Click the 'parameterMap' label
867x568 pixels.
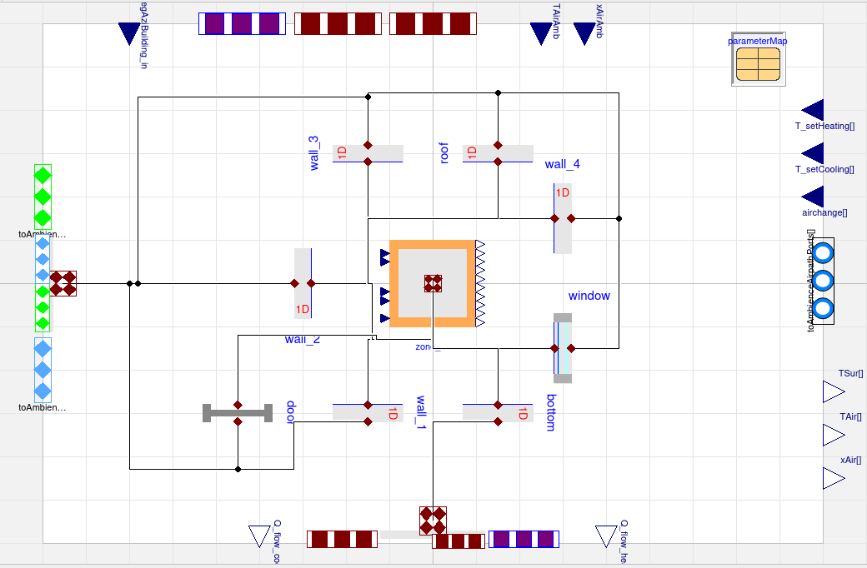pos(758,41)
